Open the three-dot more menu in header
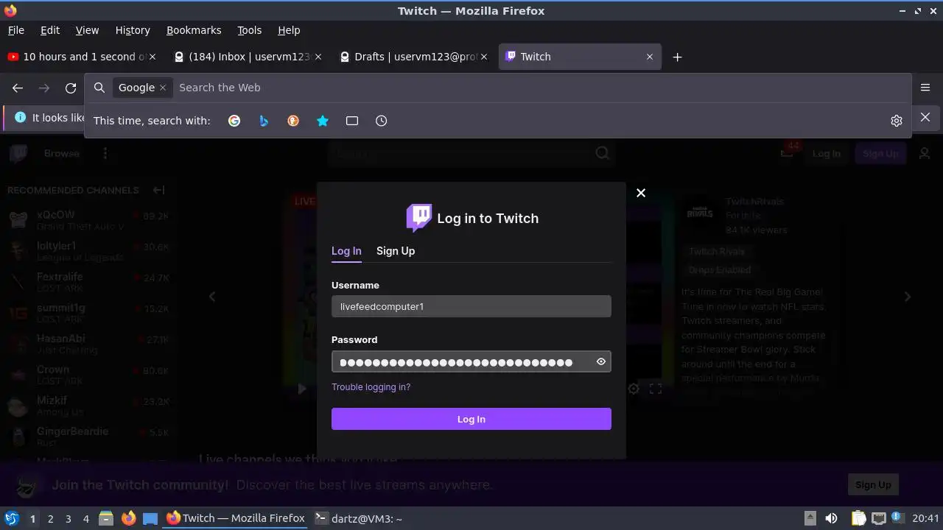The image size is (943, 530). (x=105, y=153)
